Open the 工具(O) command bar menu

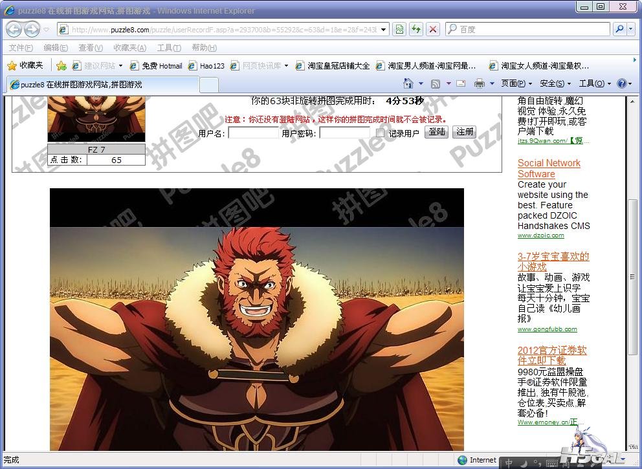pyautogui.click(x=595, y=83)
